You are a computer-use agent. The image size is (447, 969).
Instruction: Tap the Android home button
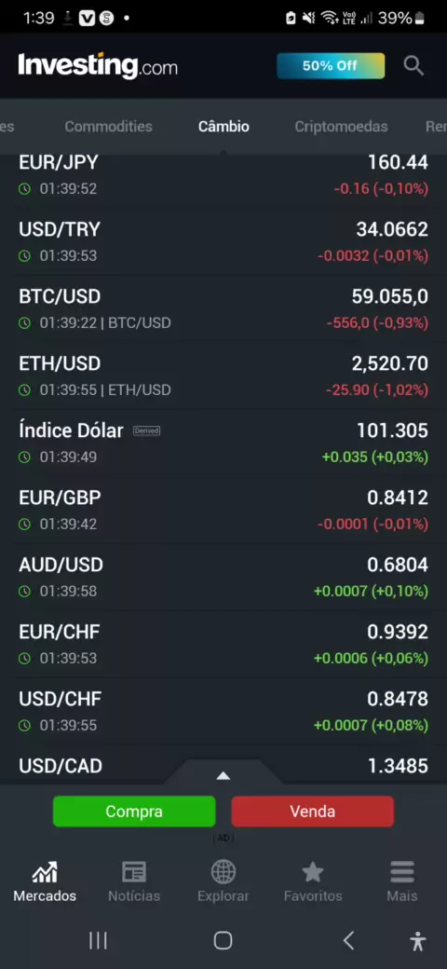click(x=223, y=940)
